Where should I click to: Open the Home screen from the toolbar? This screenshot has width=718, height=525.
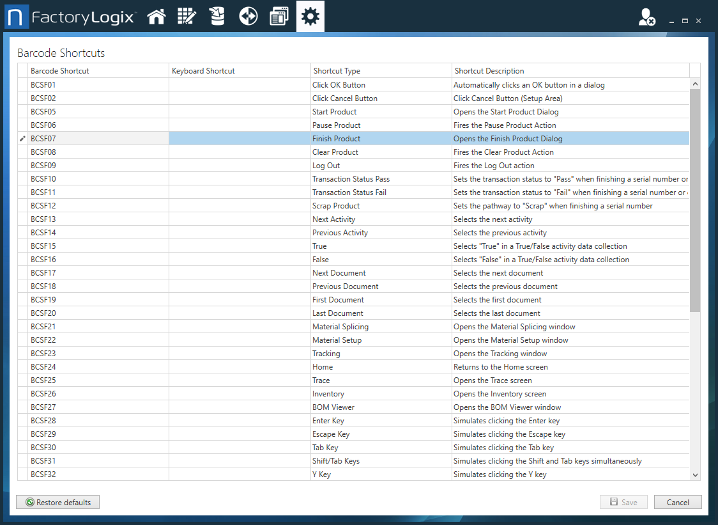pos(157,16)
